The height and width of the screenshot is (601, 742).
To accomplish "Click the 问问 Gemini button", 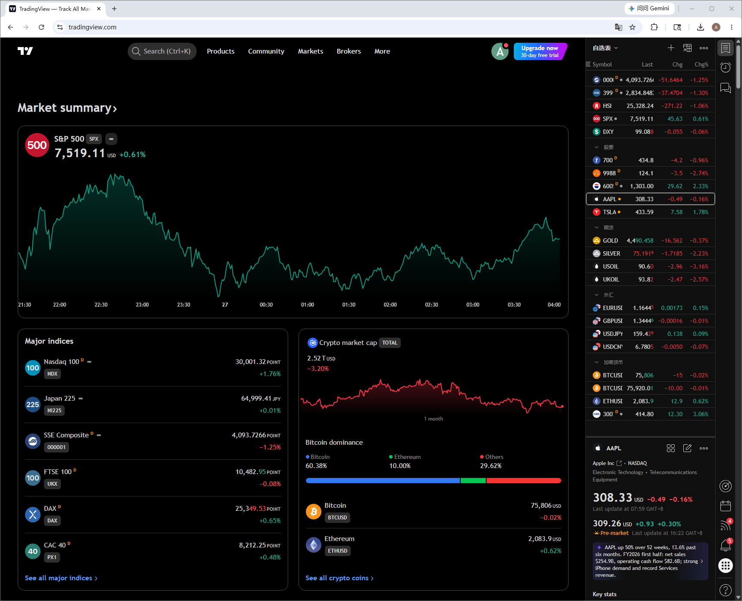I will [649, 8].
